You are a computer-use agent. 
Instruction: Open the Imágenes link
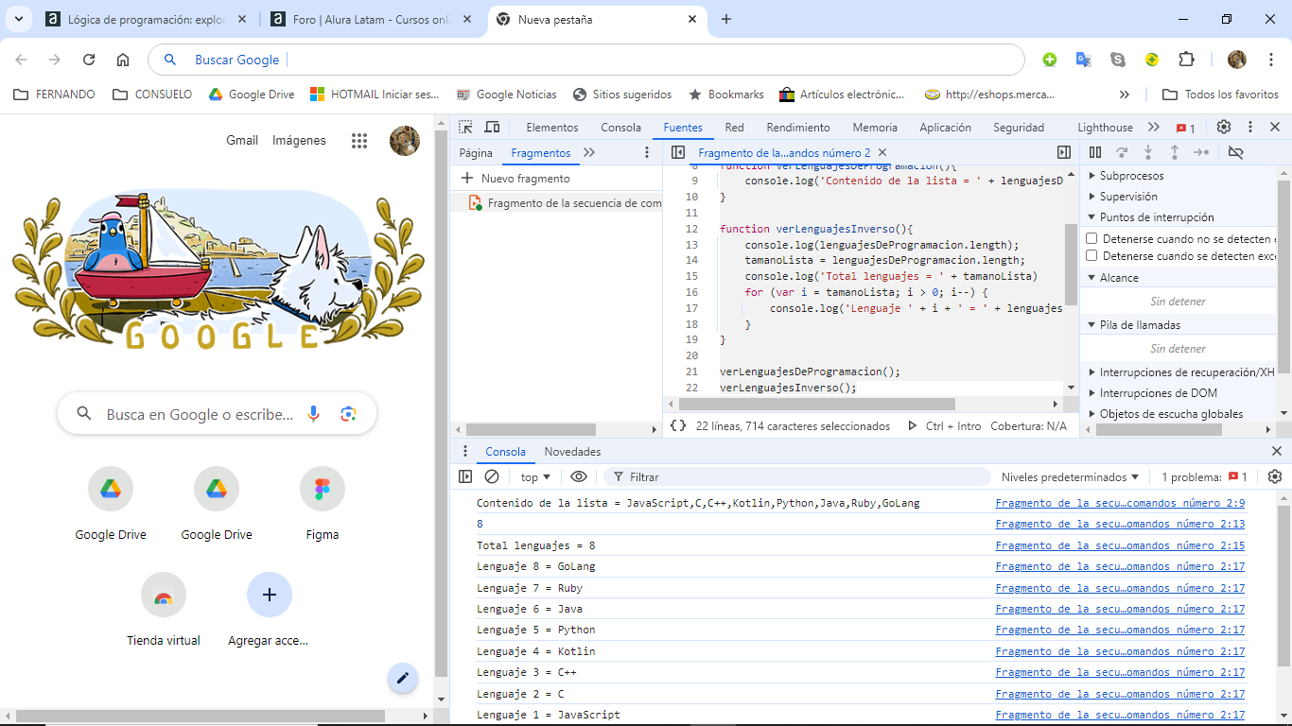coord(299,140)
